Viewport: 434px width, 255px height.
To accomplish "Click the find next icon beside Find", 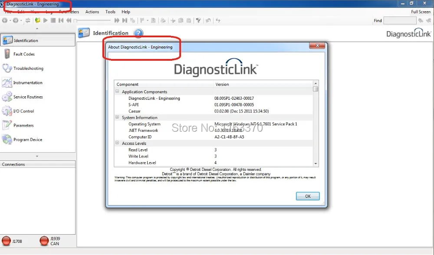I will click(421, 20).
